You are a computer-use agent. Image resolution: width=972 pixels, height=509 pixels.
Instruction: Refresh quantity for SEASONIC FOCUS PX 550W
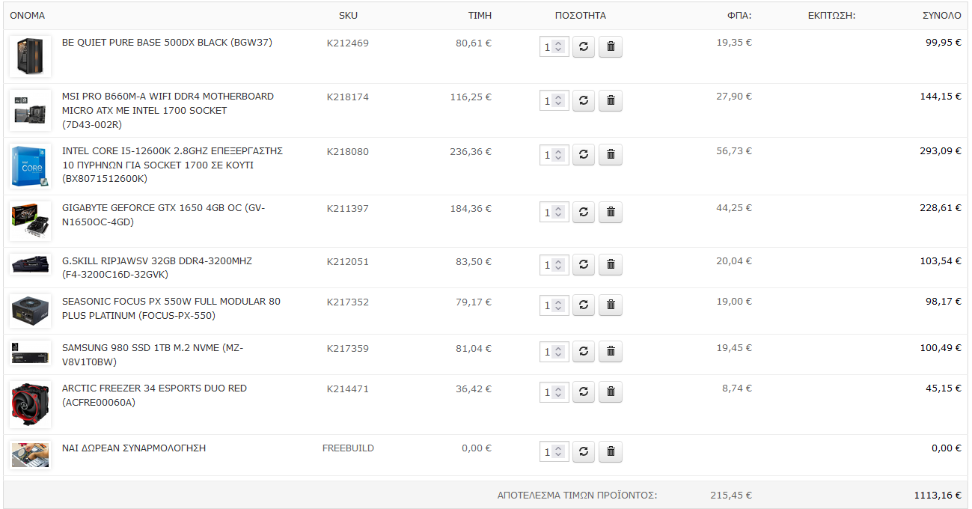pos(584,305)
